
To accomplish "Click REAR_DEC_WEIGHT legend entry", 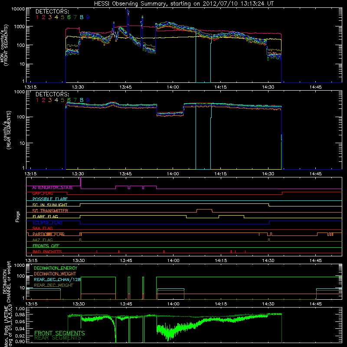I will (53, 285).
